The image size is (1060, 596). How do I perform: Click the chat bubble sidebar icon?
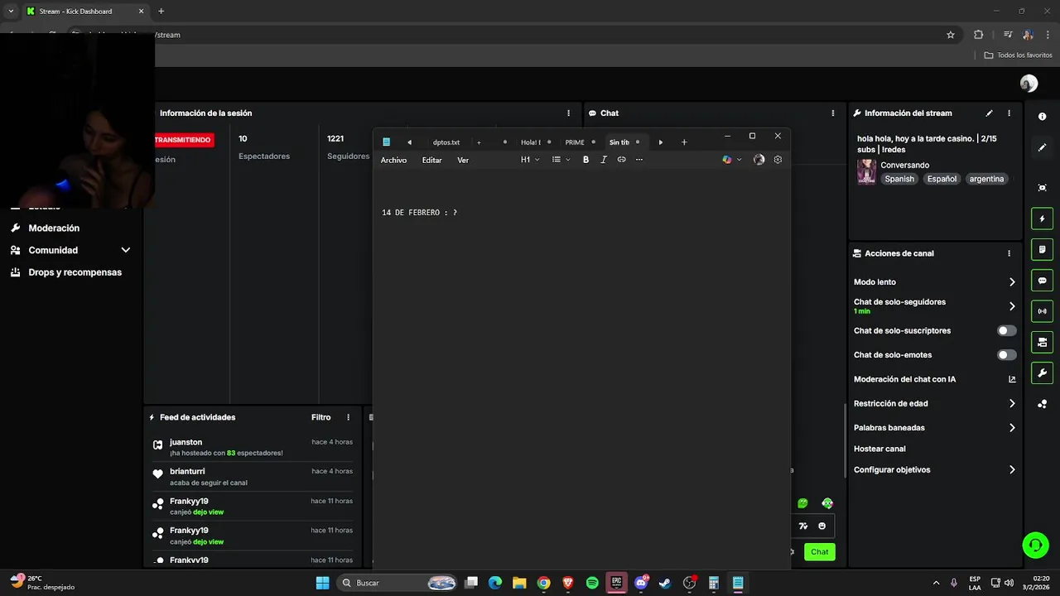pyautogui.click(x=1042, y=281)
